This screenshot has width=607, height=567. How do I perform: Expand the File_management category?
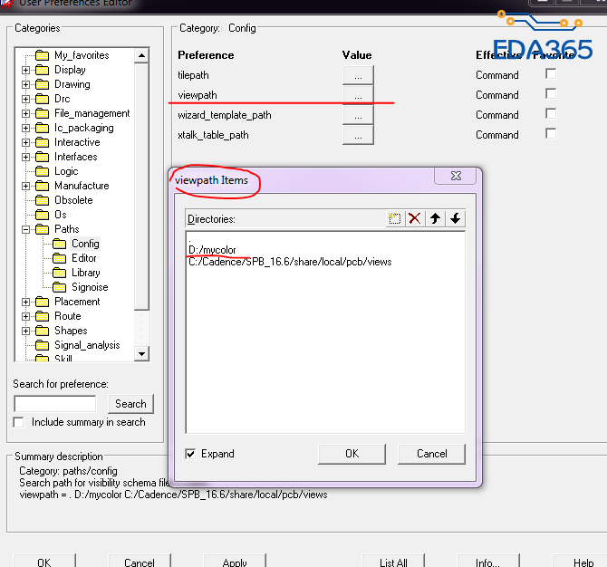pyautogui.click(x=25, y=113)
